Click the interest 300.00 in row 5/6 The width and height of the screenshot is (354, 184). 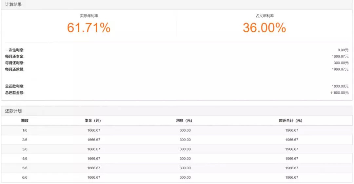point(185,168)
